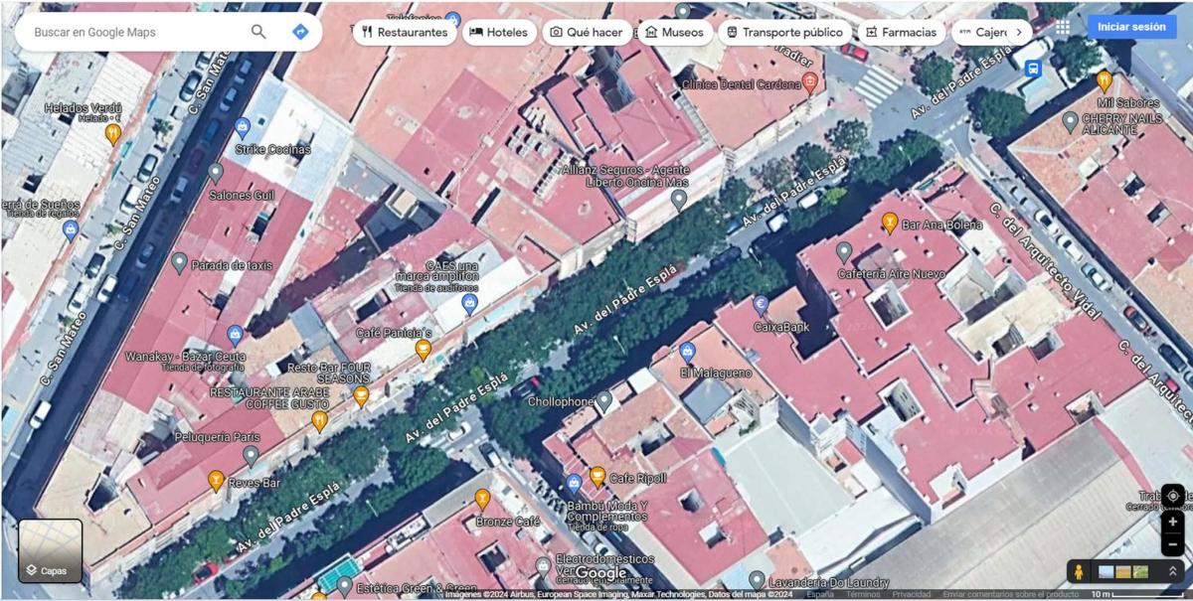Viewport: 1193px width, 601px height.
Task: Filter map by Hoteles
Action: (499, 32)
